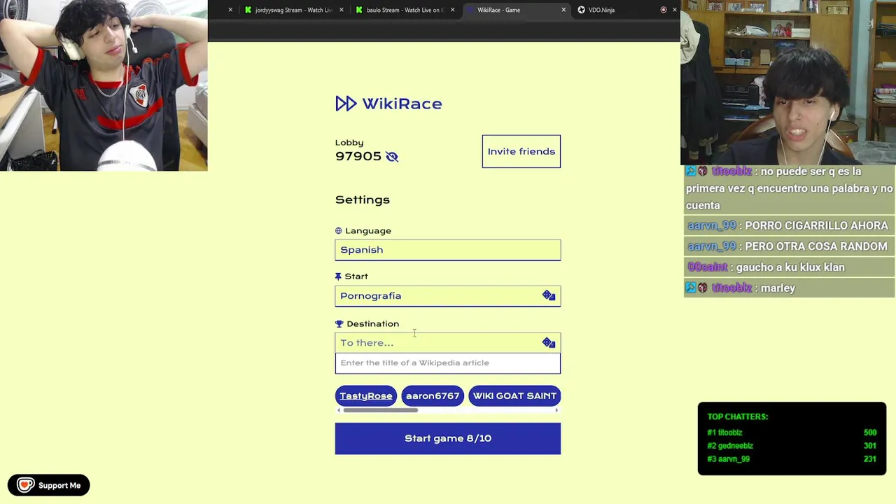
Task: Select the aaron6767 player chip
Action: tap(433, 395)
